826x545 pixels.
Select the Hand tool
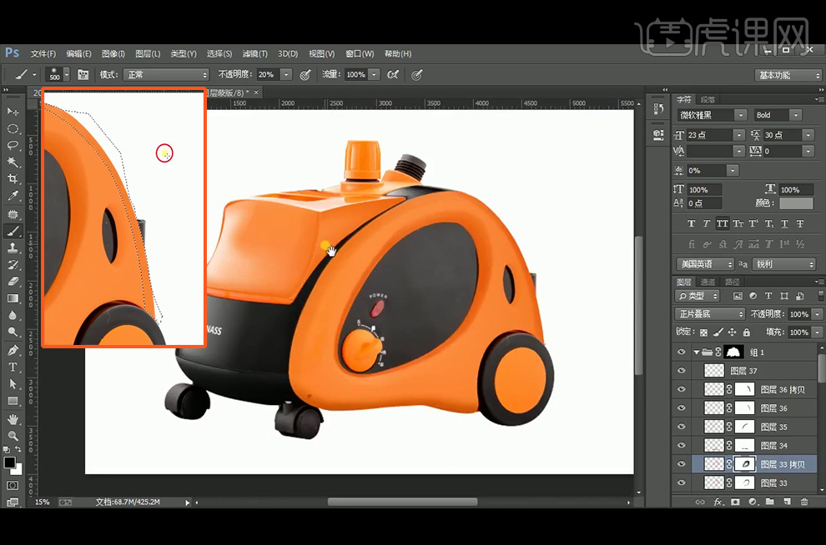pos(13,418)
